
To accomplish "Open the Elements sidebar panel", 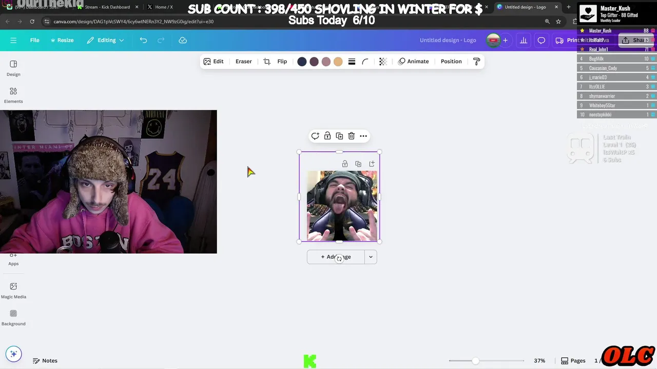I will (13, 95).
